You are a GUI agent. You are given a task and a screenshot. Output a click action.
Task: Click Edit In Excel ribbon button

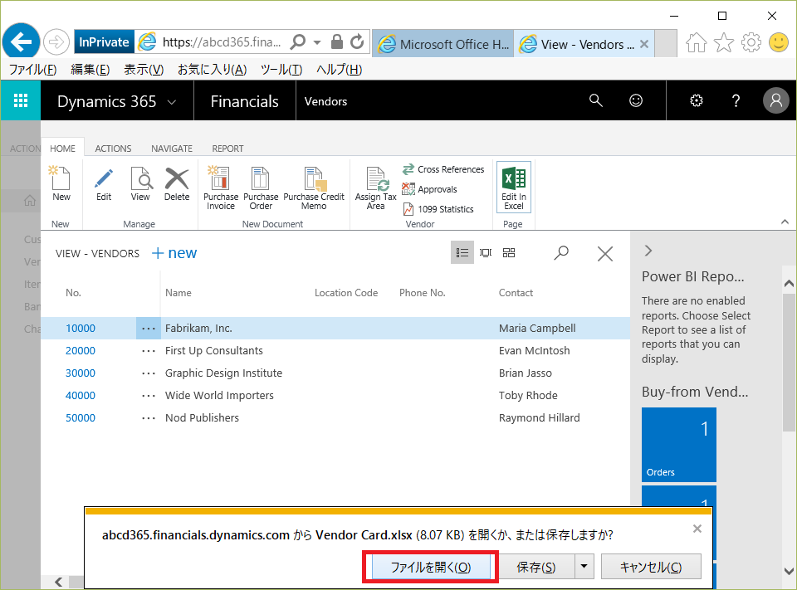click(514, 187)
